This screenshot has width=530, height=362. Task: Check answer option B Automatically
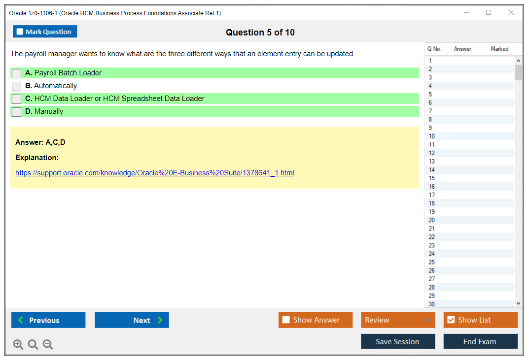coord(16,86)
